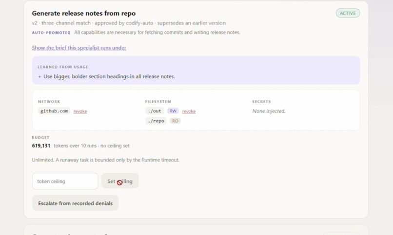
Task: Open 'Show the brief this specialist runs under' link
Action: pos(79,48)
